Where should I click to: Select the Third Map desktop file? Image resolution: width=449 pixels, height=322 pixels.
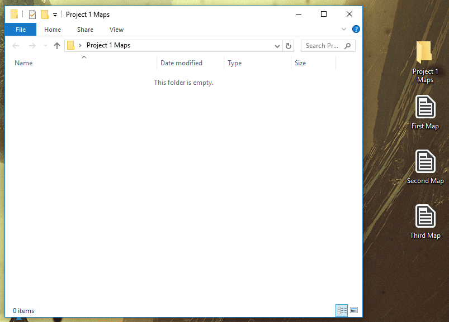click(x=425, y=222)
